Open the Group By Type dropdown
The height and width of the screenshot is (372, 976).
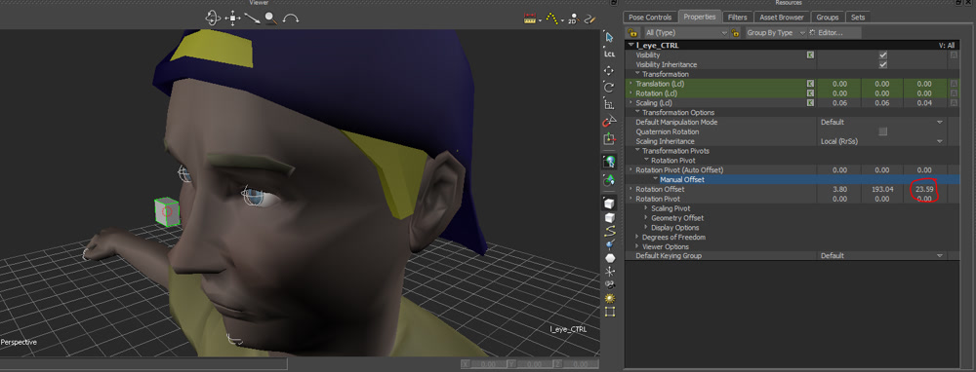click(776, 32)
